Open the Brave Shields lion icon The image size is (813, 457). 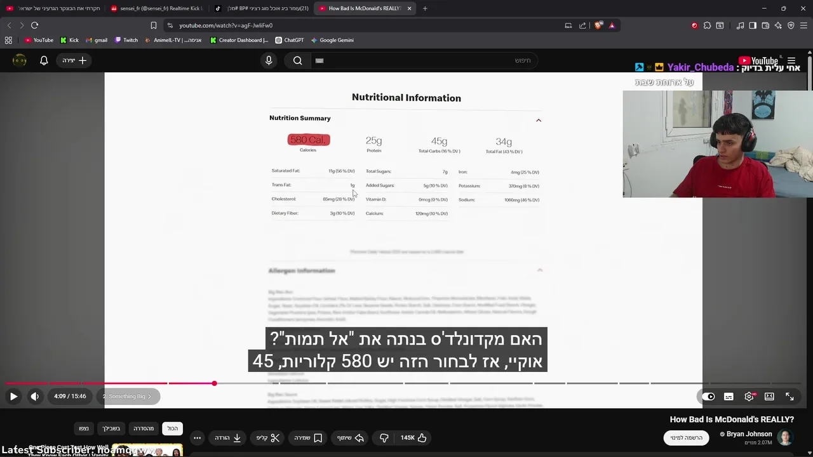[598, 25]
